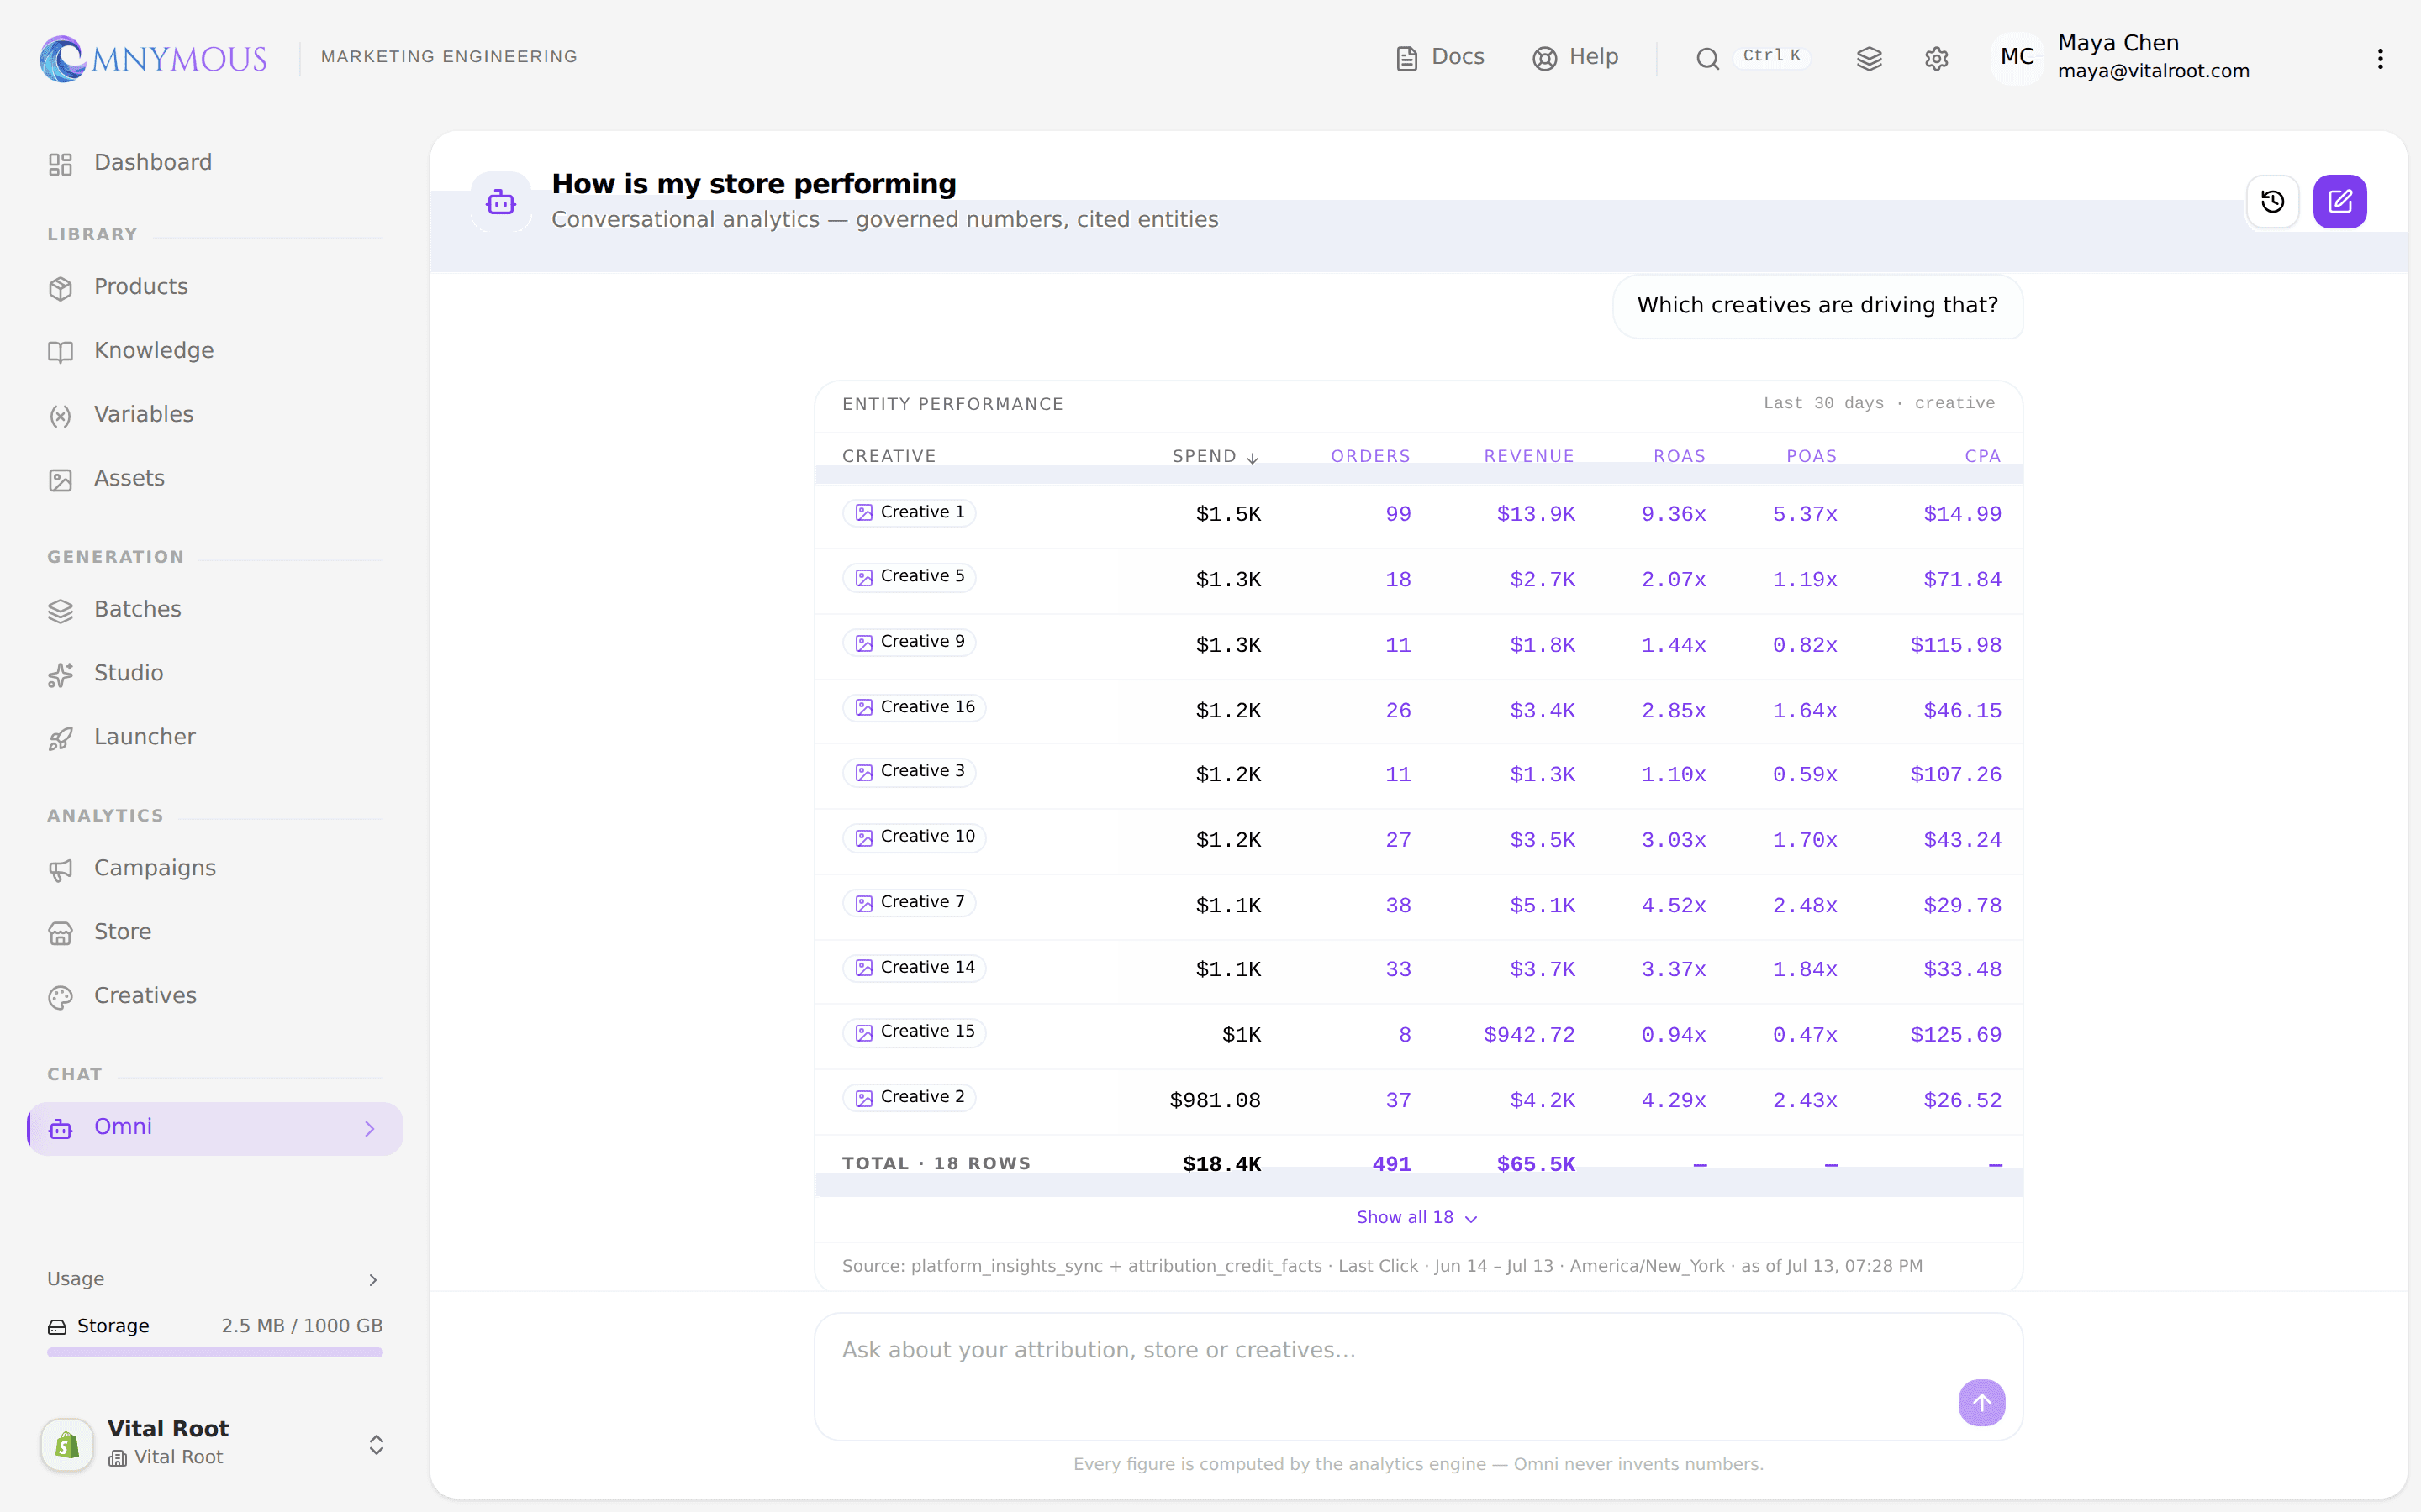
Task: Open the Creative 3 chip
Action: pos(909,772)
